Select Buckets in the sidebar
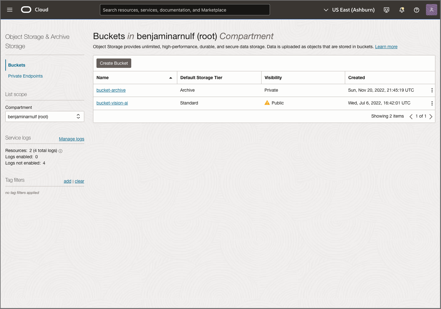Viewport: 441px width, 309px height. pos(17,65)
